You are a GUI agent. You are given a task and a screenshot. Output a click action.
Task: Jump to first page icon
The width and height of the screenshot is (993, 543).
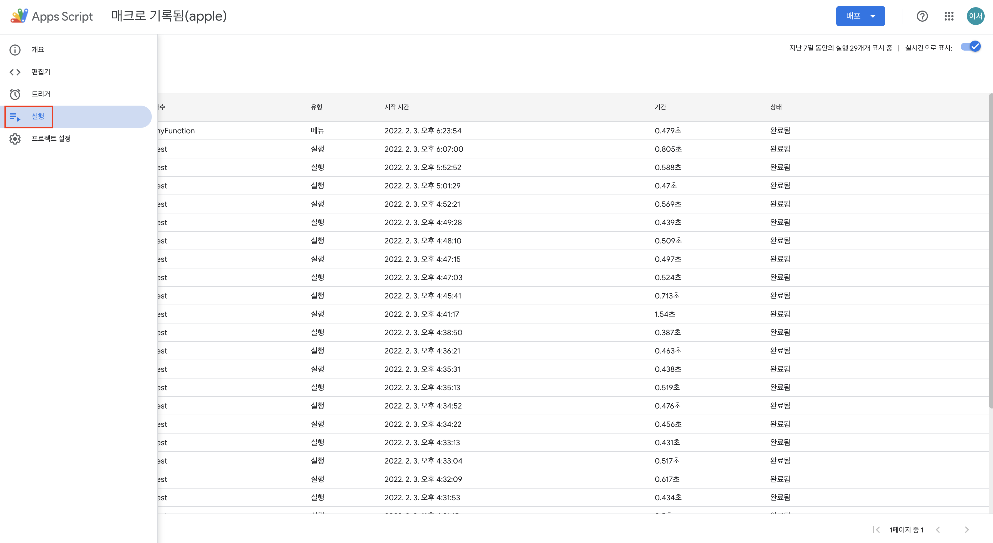point(876,529)
